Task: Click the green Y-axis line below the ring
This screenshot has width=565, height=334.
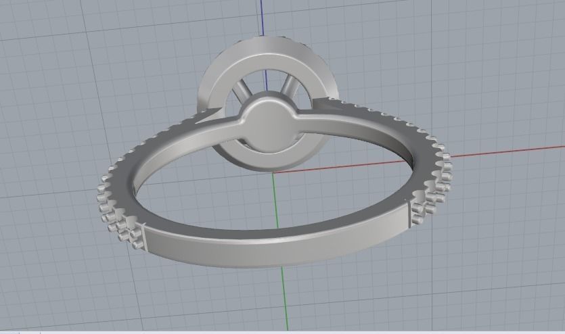Action: [284, 299]
